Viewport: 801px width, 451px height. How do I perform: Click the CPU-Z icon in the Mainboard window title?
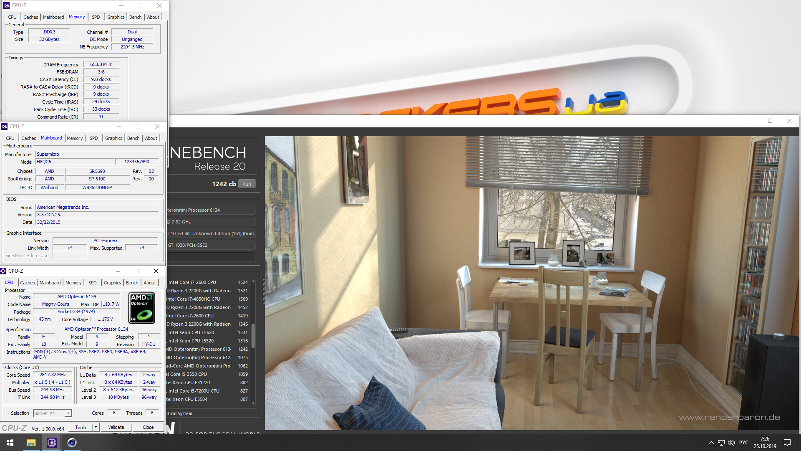pos(4,127)
